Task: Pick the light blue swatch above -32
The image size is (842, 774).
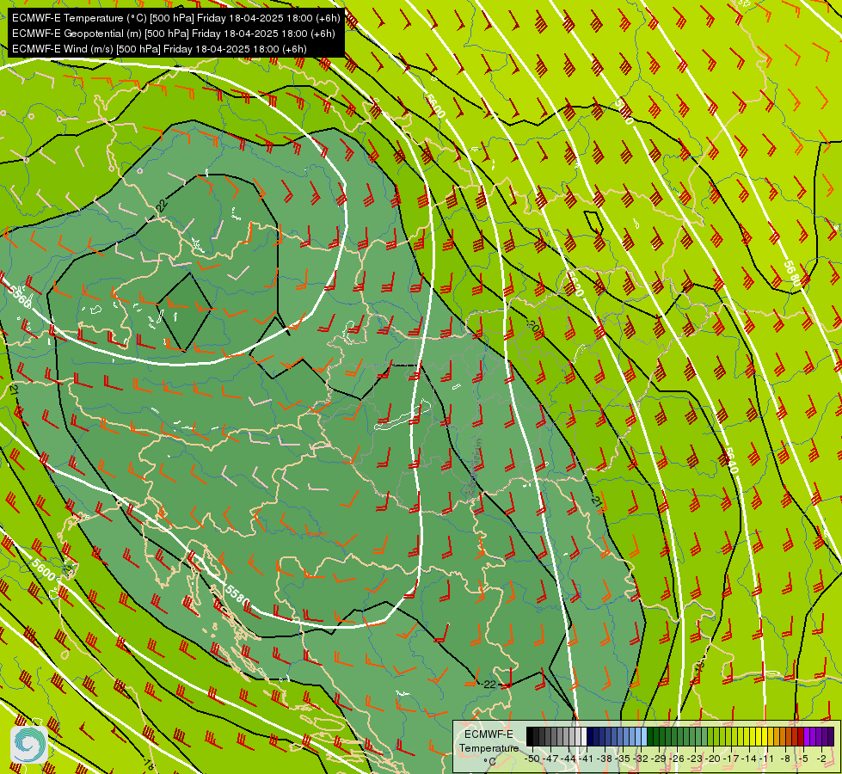Action: coord(644,736)
